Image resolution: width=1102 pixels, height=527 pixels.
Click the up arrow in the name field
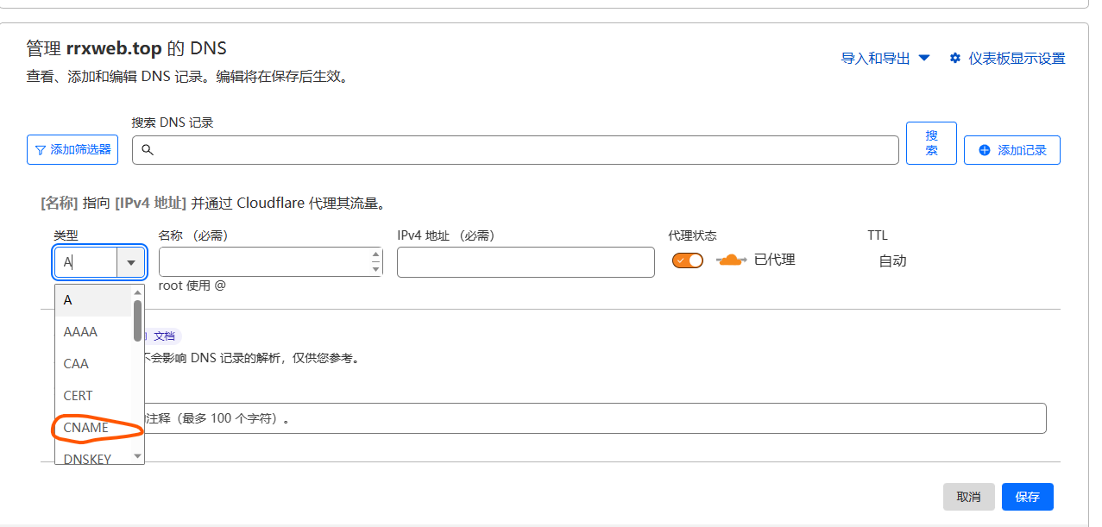(x=375, y=255)
